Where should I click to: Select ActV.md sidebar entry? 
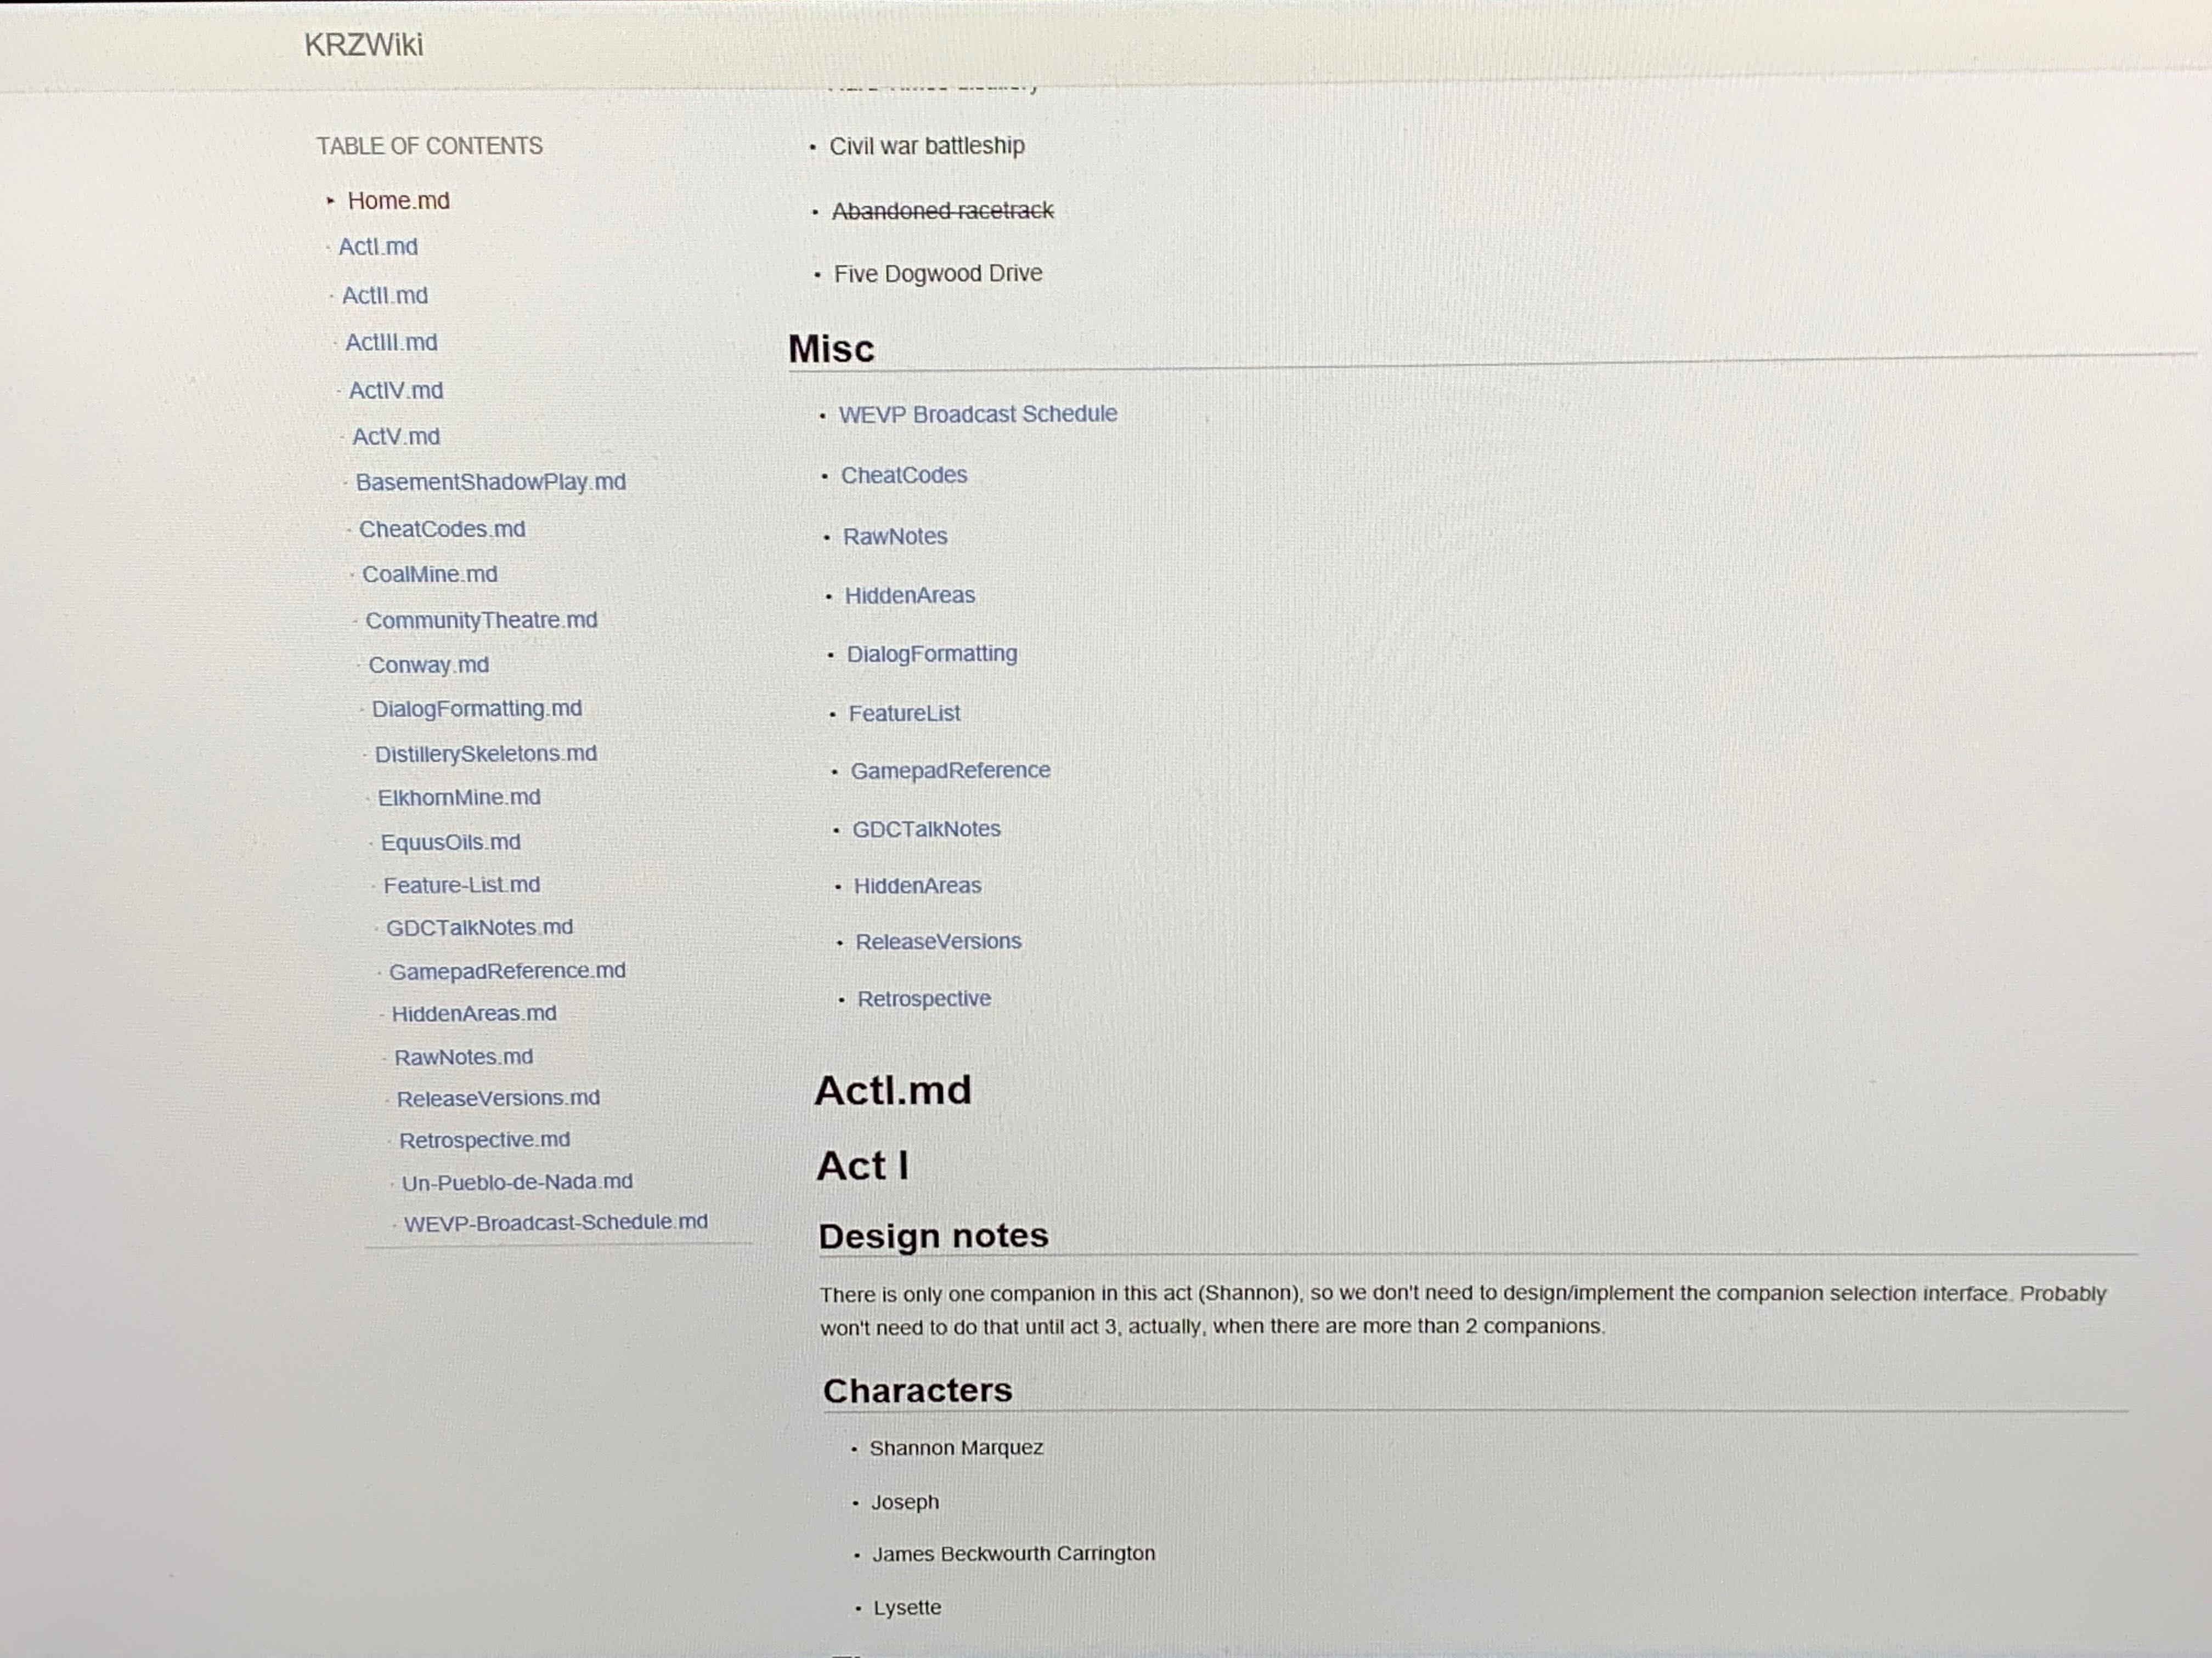395,437
